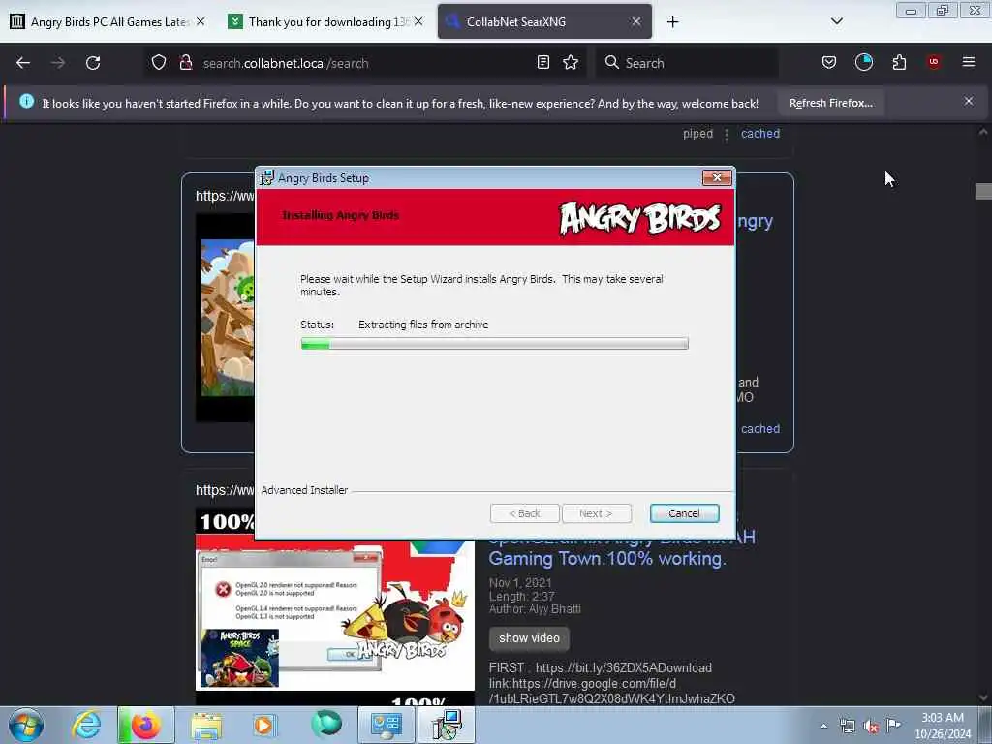Open cached link in first video result
Screen dimensions: 992x744
pyautogui.click(x=759, y=429)
